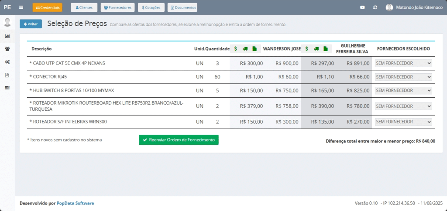Click the PE logo
The width and height of the screenshot is (447, 211).
(x=7, y=7)
